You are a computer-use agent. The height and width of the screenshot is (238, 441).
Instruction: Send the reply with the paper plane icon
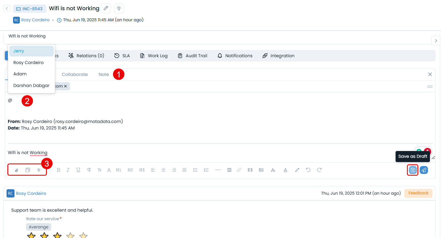424,170
